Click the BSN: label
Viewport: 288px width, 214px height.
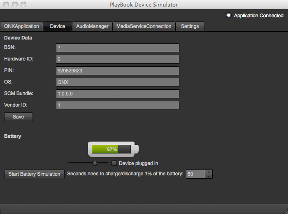[10, 47]
